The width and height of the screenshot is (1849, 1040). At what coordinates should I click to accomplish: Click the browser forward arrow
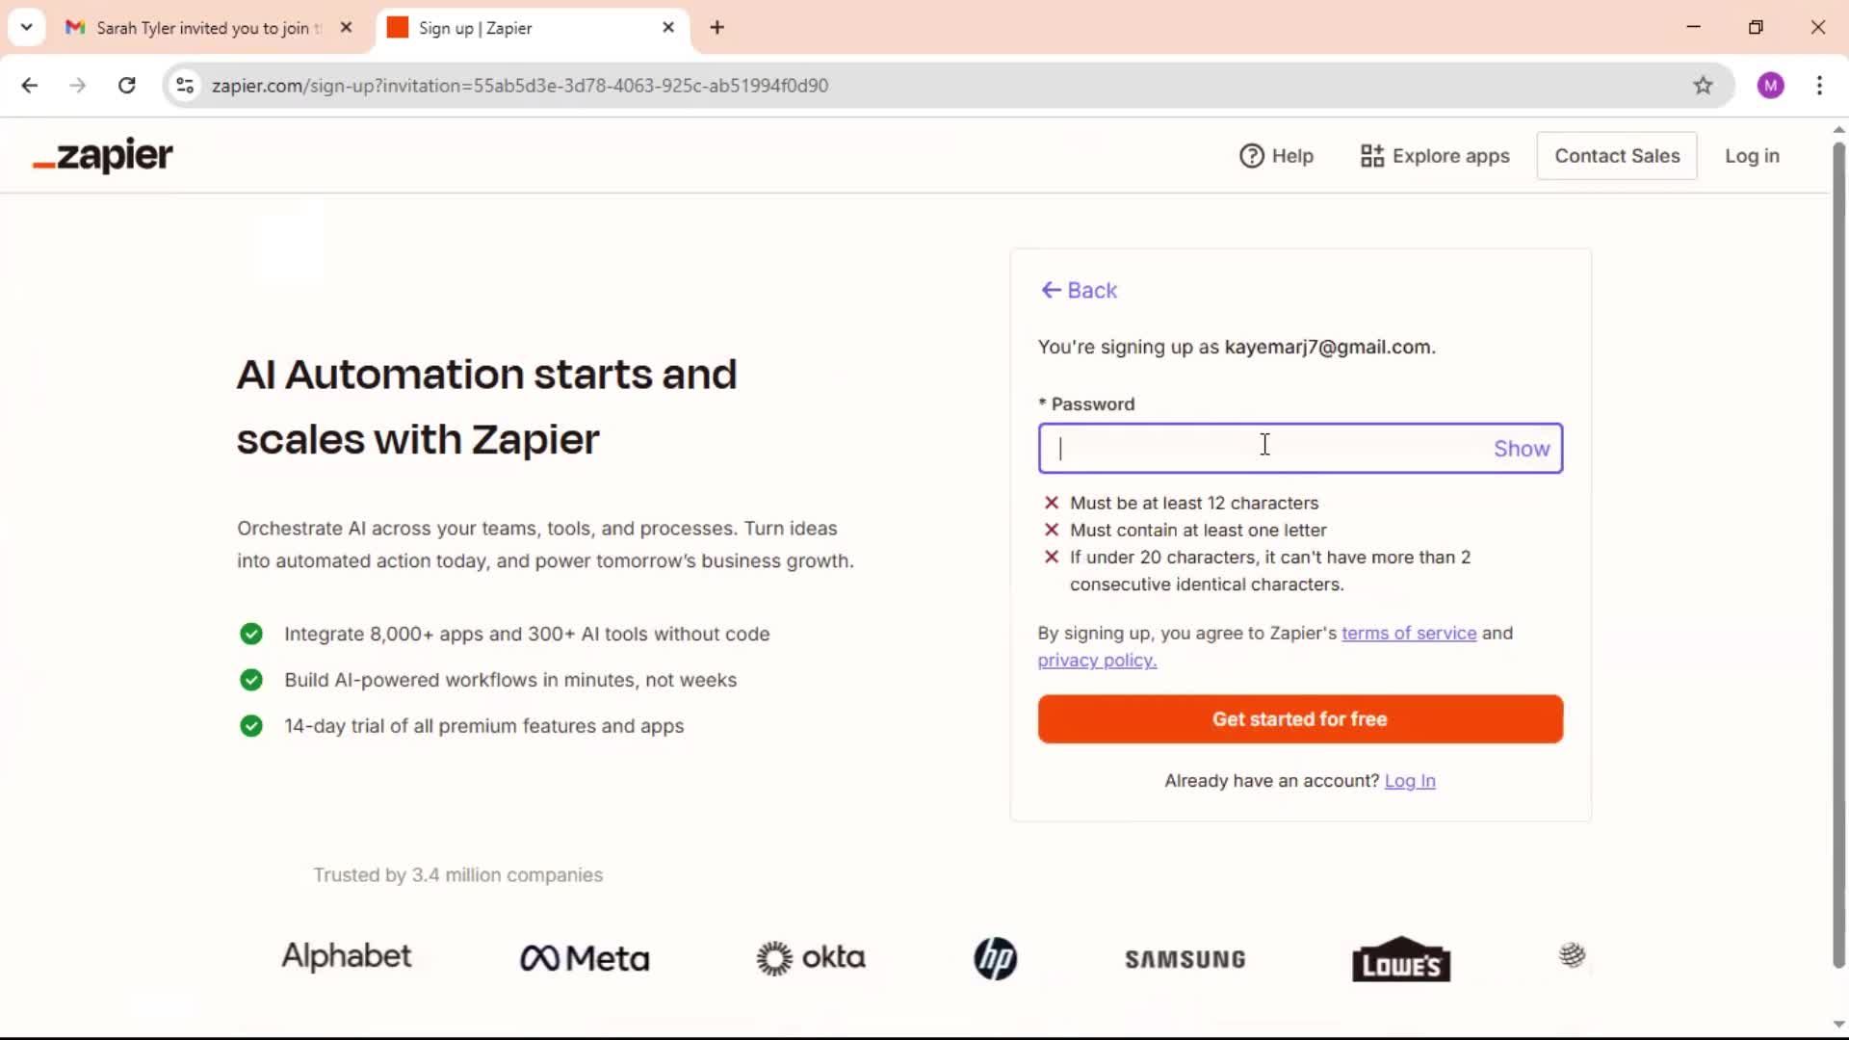point(78,86)
